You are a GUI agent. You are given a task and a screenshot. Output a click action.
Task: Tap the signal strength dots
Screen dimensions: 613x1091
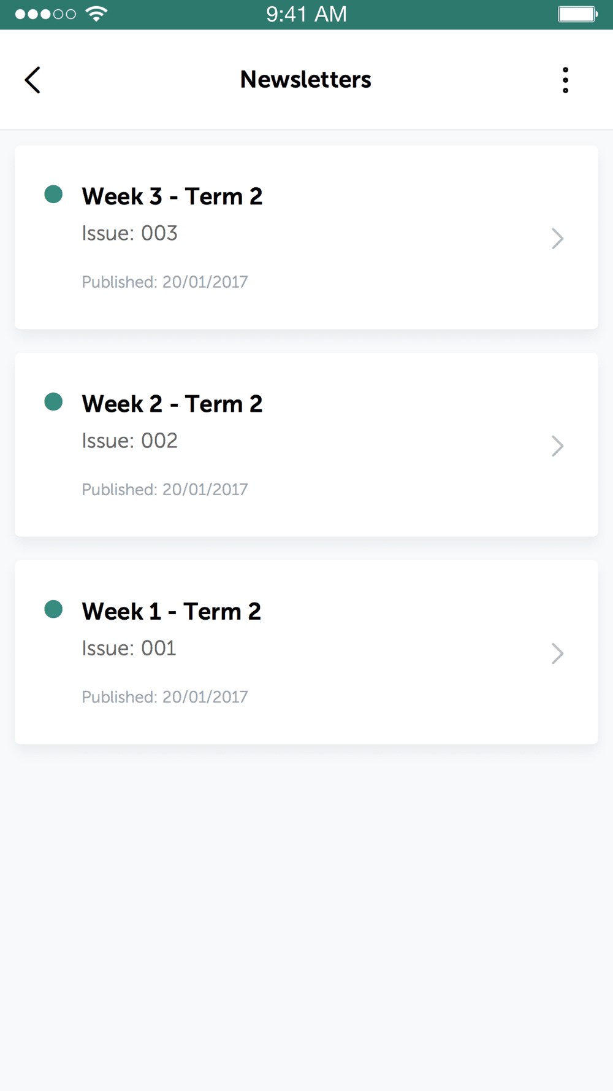coord(45,14)
